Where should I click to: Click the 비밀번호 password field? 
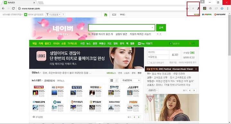pyautogui.click(x=158, y=57)
